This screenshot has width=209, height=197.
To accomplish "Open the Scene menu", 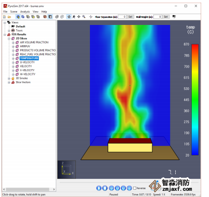I will (14, 11).
